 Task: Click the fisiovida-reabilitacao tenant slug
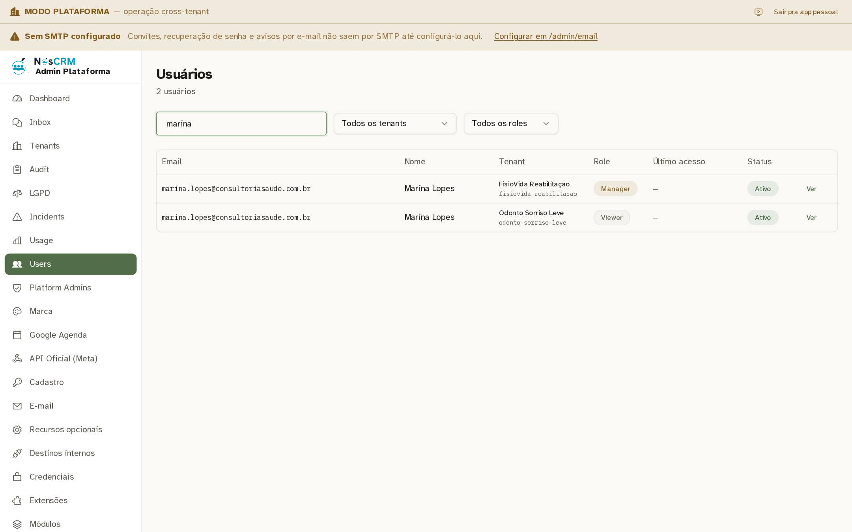(x=538, y=194)
